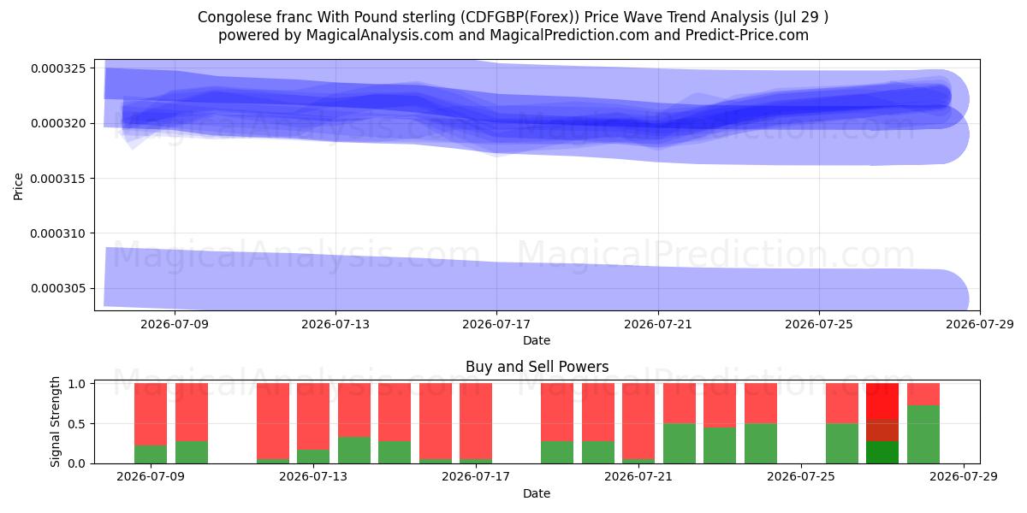Click the 'Date' label under the Buy and Sell chart
This screenshot has width=1027, height=513.
[x=537, y=493]
